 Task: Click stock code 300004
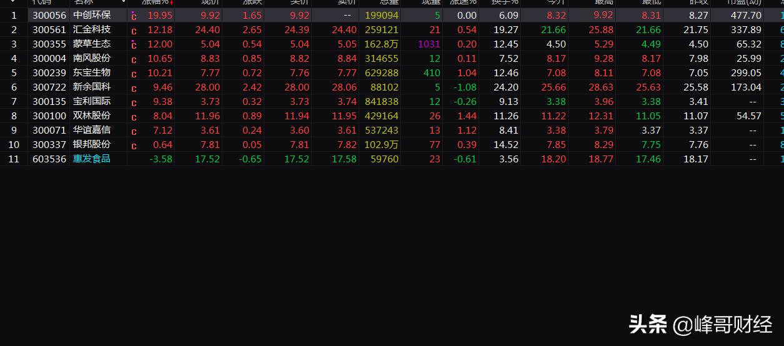[x=49, y=58]
